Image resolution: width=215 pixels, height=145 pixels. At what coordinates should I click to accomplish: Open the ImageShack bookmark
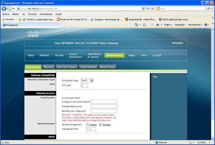[x=140, y=19]
